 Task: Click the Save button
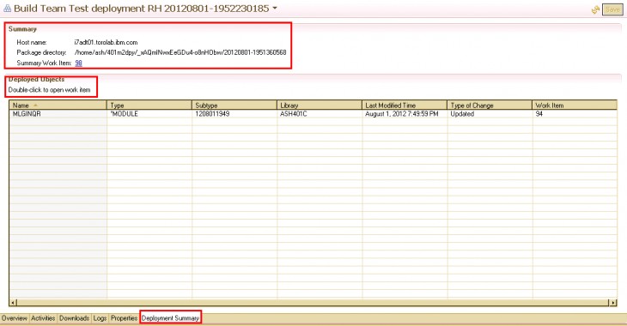click(612, 9)
